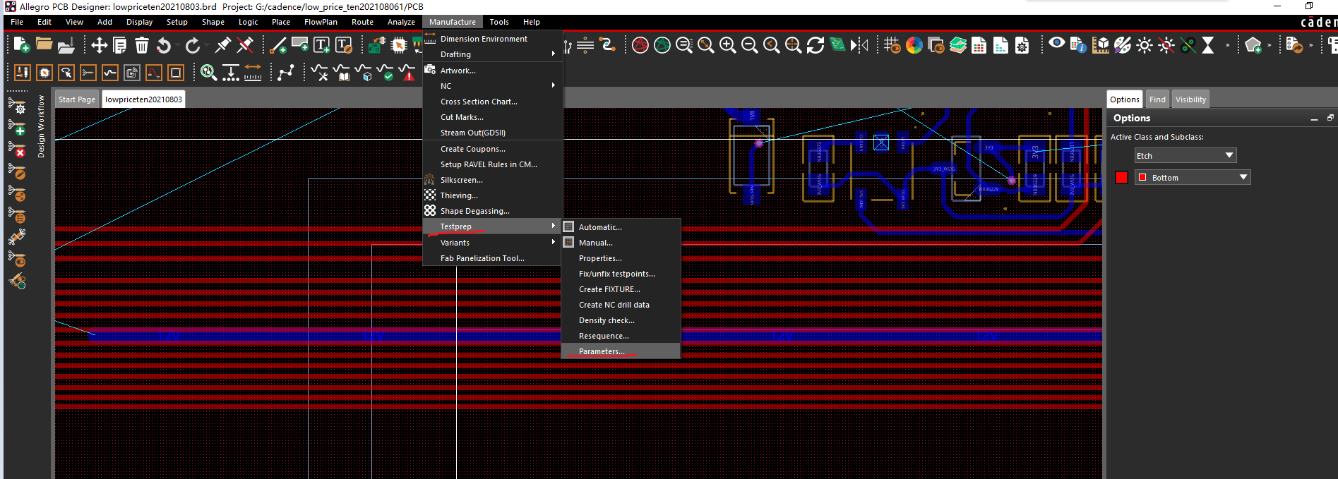Image resolution: width=1338 pixels, height=479 pixels.
Task: Click the Unfix crossed pushpin icon
Action: tap(245, 45)
